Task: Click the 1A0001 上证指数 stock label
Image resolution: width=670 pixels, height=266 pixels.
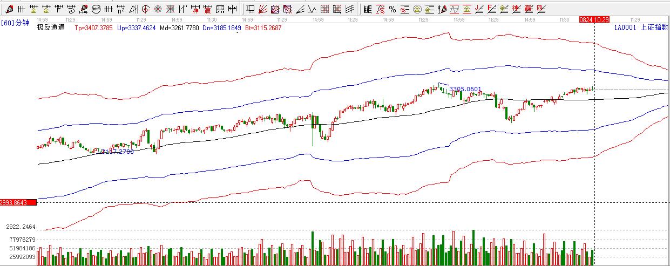Action: point(640,27)
